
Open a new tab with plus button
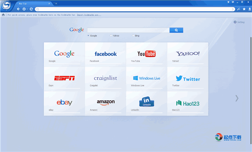click(56, 3)
